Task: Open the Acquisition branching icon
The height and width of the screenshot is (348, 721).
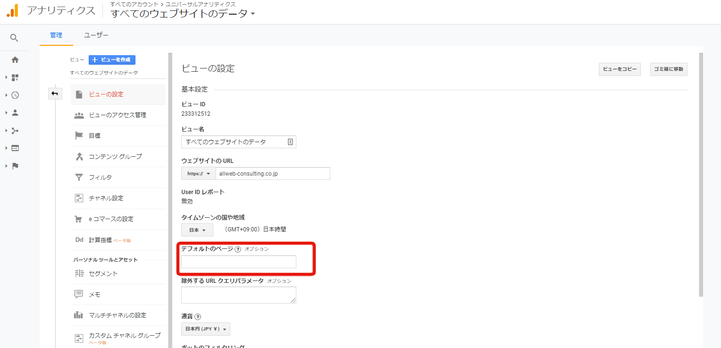Action: point(15,130)
